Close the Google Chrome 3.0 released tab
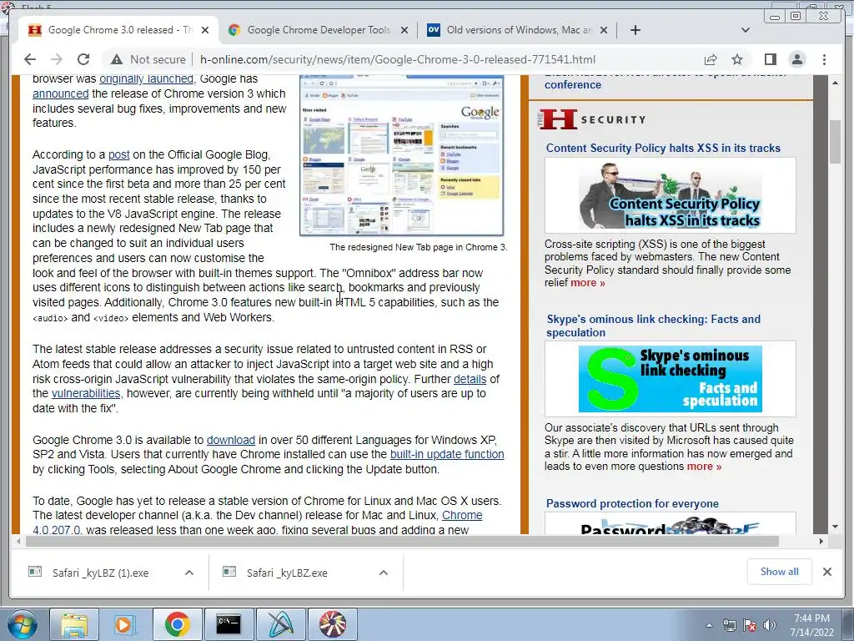Viewport: 854px width, 641px height. tap(205, 30)
